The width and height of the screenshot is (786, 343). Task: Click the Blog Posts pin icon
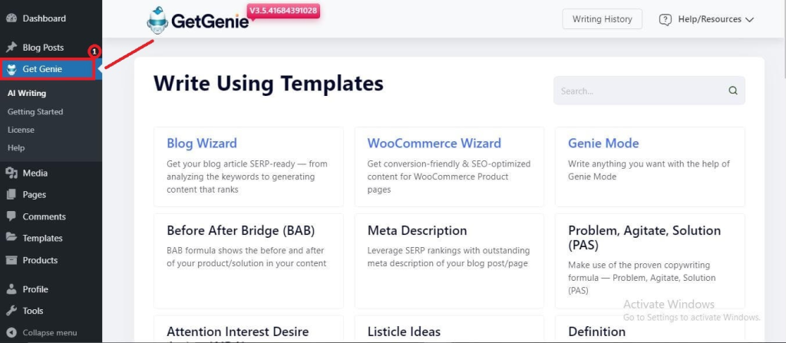click(12, 48)
